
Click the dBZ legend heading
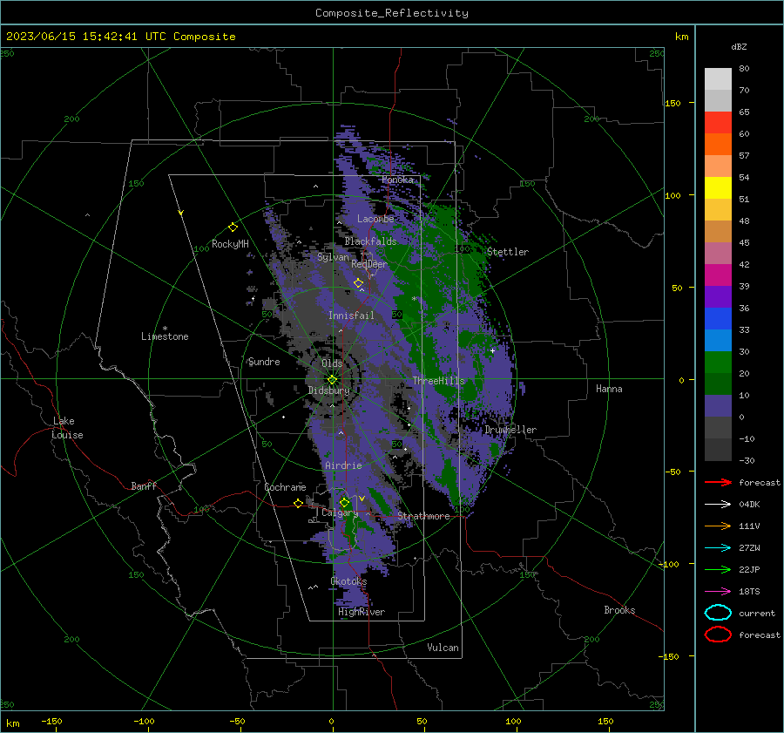click(x=739, y=46)
